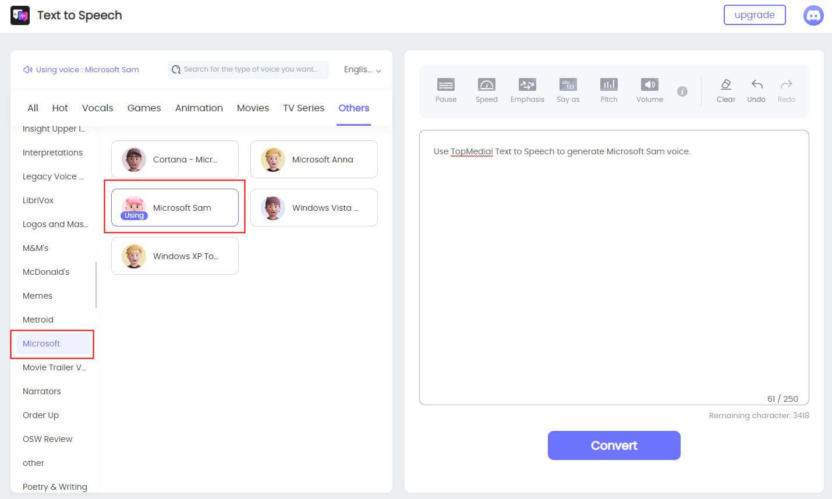The image size is (832, 499).
Task: Click the Text to Speech app logo
Action: click(20, 15)
